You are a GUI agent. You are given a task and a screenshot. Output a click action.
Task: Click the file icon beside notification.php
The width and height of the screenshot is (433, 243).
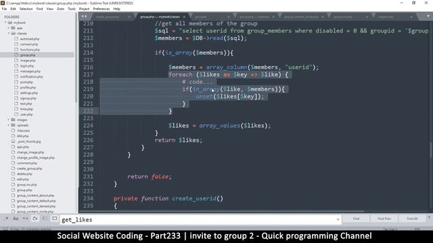16,76
